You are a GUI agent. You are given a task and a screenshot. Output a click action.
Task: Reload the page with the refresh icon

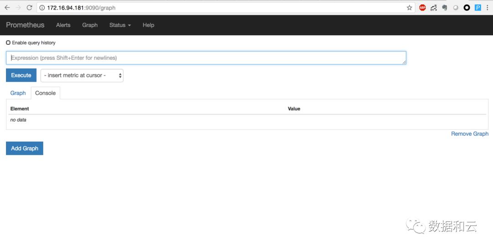[x=30, y=8]
